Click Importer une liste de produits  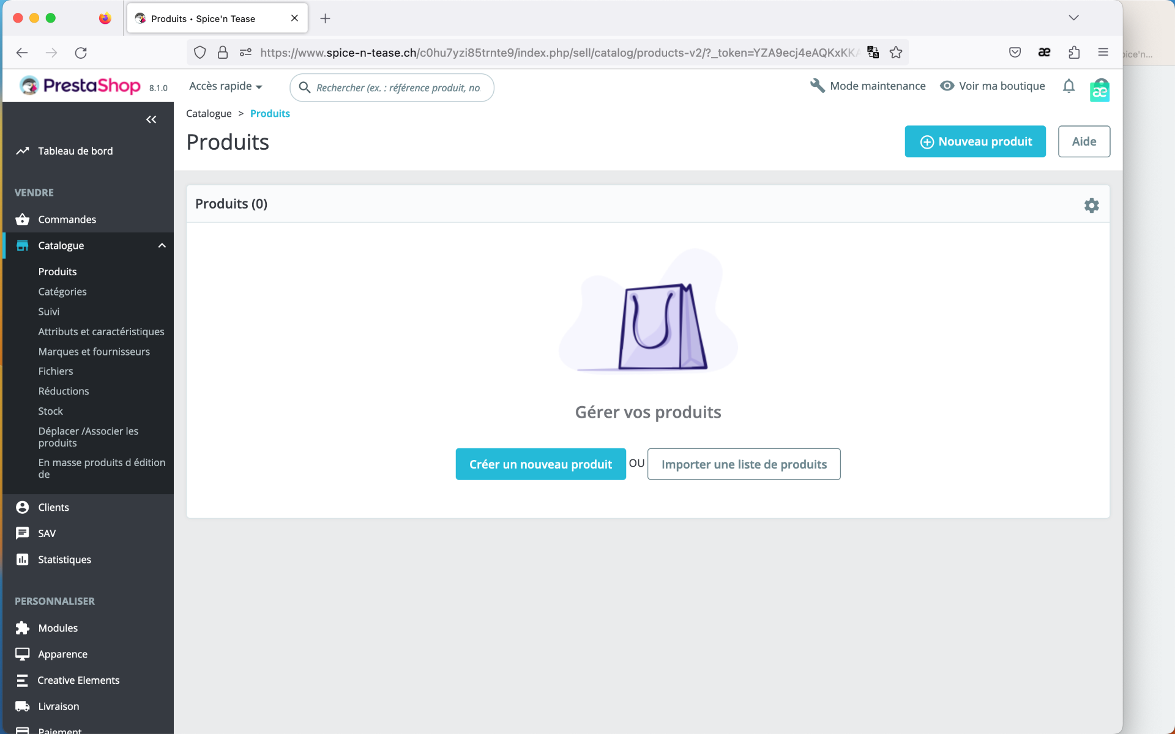point(744,464)
